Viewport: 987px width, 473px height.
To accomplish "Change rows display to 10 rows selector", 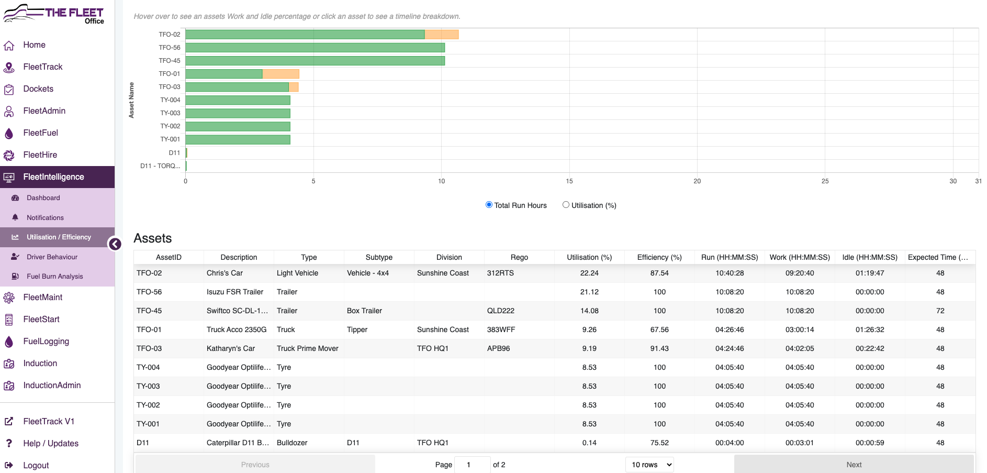I will point(649,465).
